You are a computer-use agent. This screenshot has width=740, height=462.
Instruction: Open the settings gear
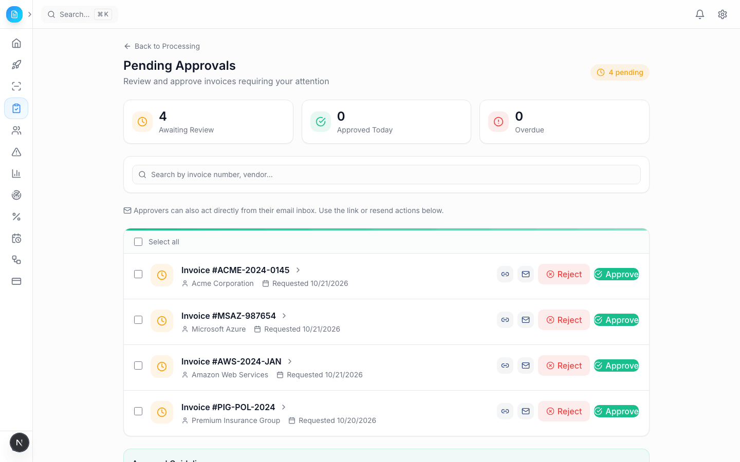coord(723,14)
